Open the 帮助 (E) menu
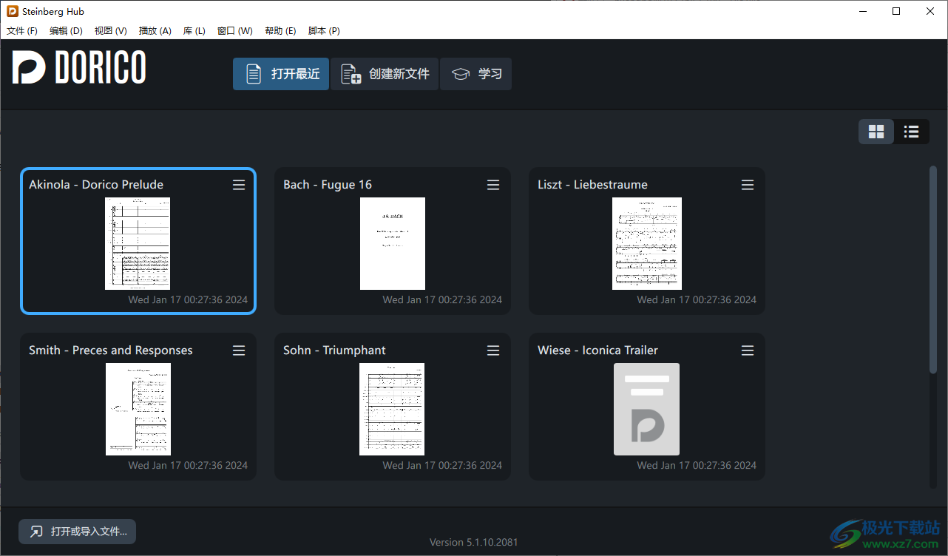 (x=280, y=31)
